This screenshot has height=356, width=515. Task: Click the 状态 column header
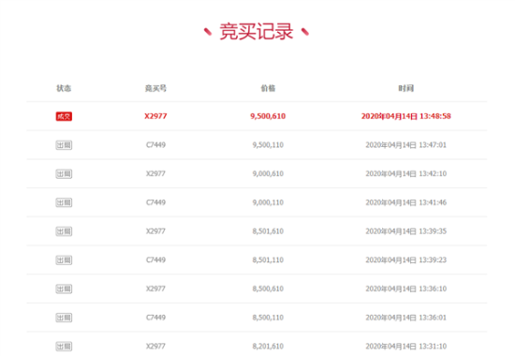point(64,88)
